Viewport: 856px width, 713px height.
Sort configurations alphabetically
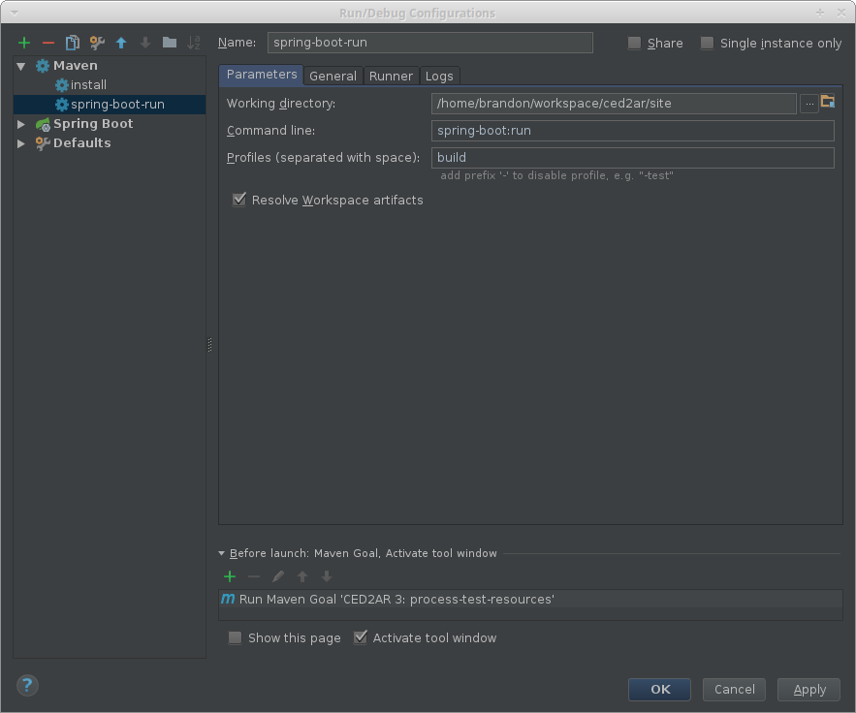point(194,43)
